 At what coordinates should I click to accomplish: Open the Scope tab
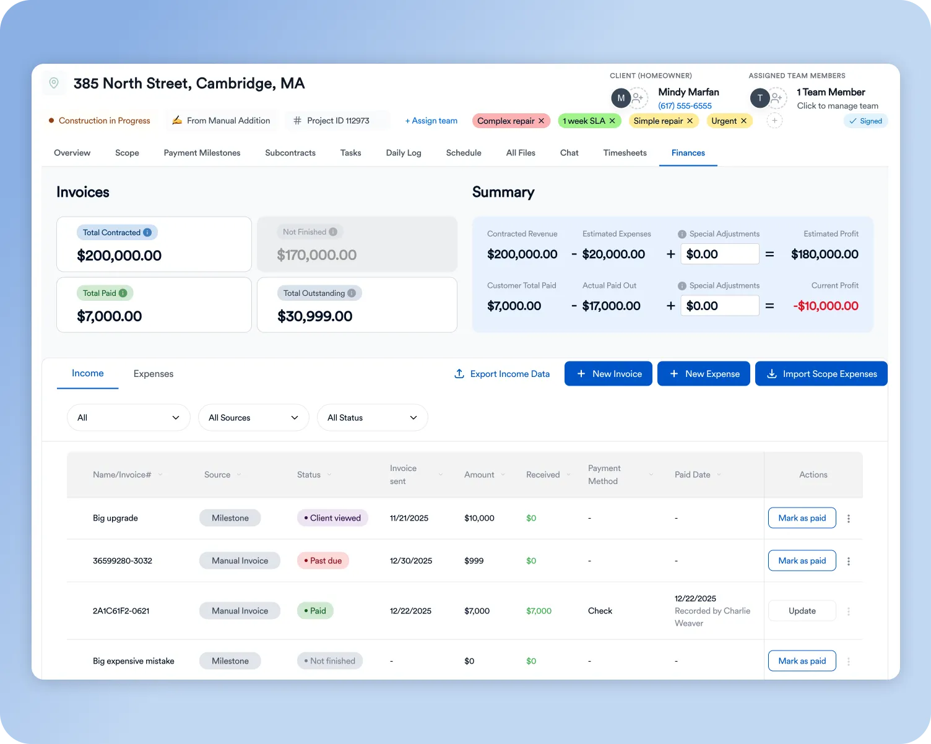coord(127,153)
